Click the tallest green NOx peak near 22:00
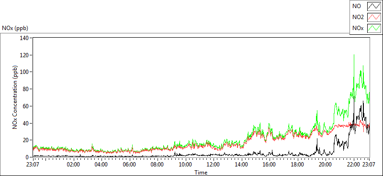This screenshot has width=383, height=176. click(x=354, y=55)
